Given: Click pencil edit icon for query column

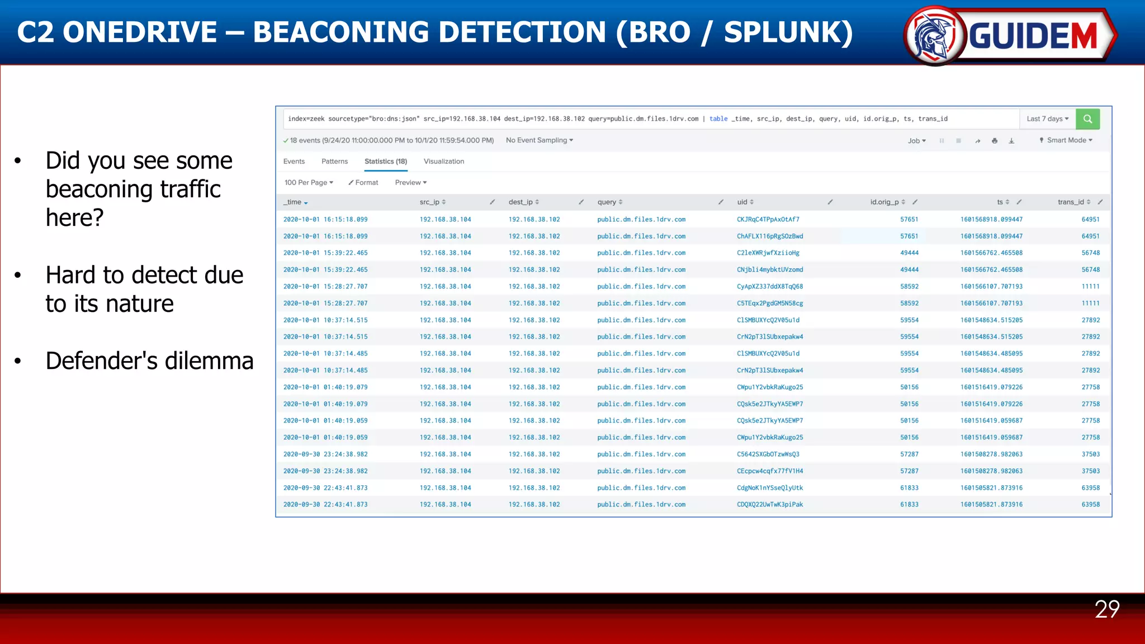Looking at the screenshot, I should pyautogui.click(x=721, y=202).
